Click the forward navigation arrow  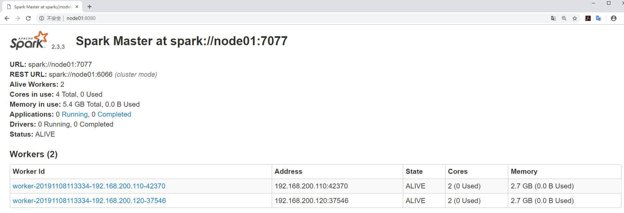[x=18, y=18]
